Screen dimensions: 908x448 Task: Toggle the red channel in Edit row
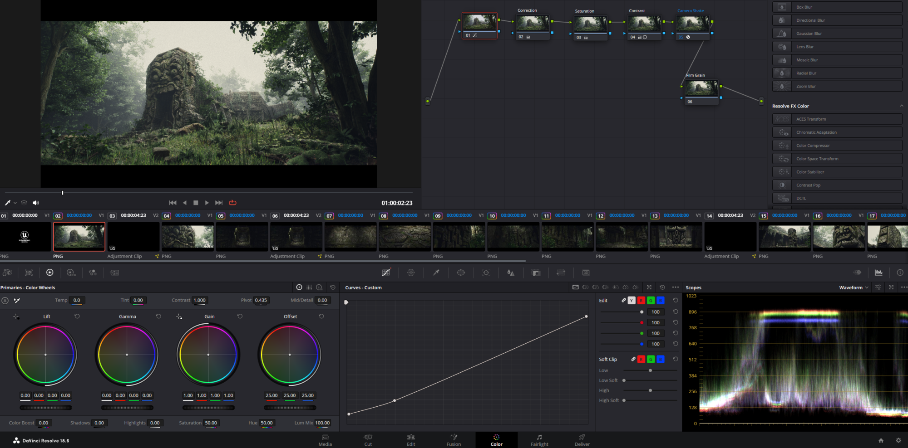pyautogui.click(x=641, y=301)
